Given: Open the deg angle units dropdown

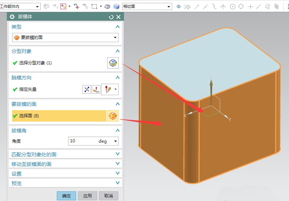Looking at the screenshot, I should [115, 141].
